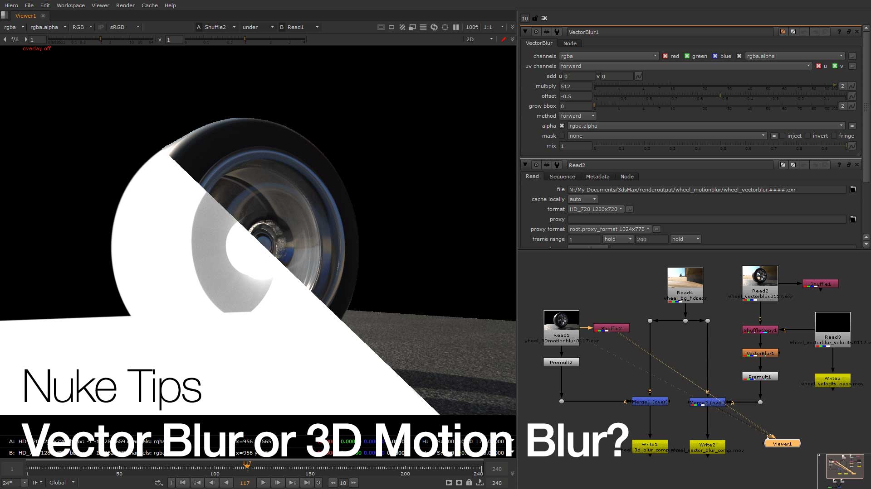Click the scanline list icon in viewer toolbar
The height and width of the screenshot is (489, 871).
423,27
